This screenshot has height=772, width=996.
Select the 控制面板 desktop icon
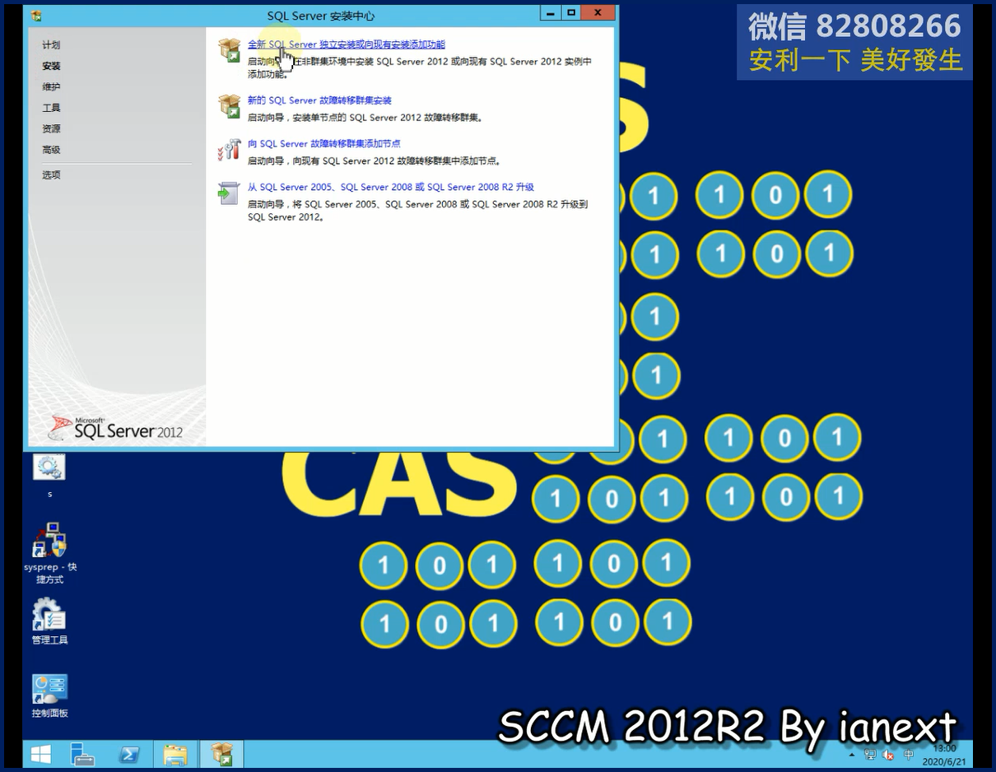coord(49,696)
